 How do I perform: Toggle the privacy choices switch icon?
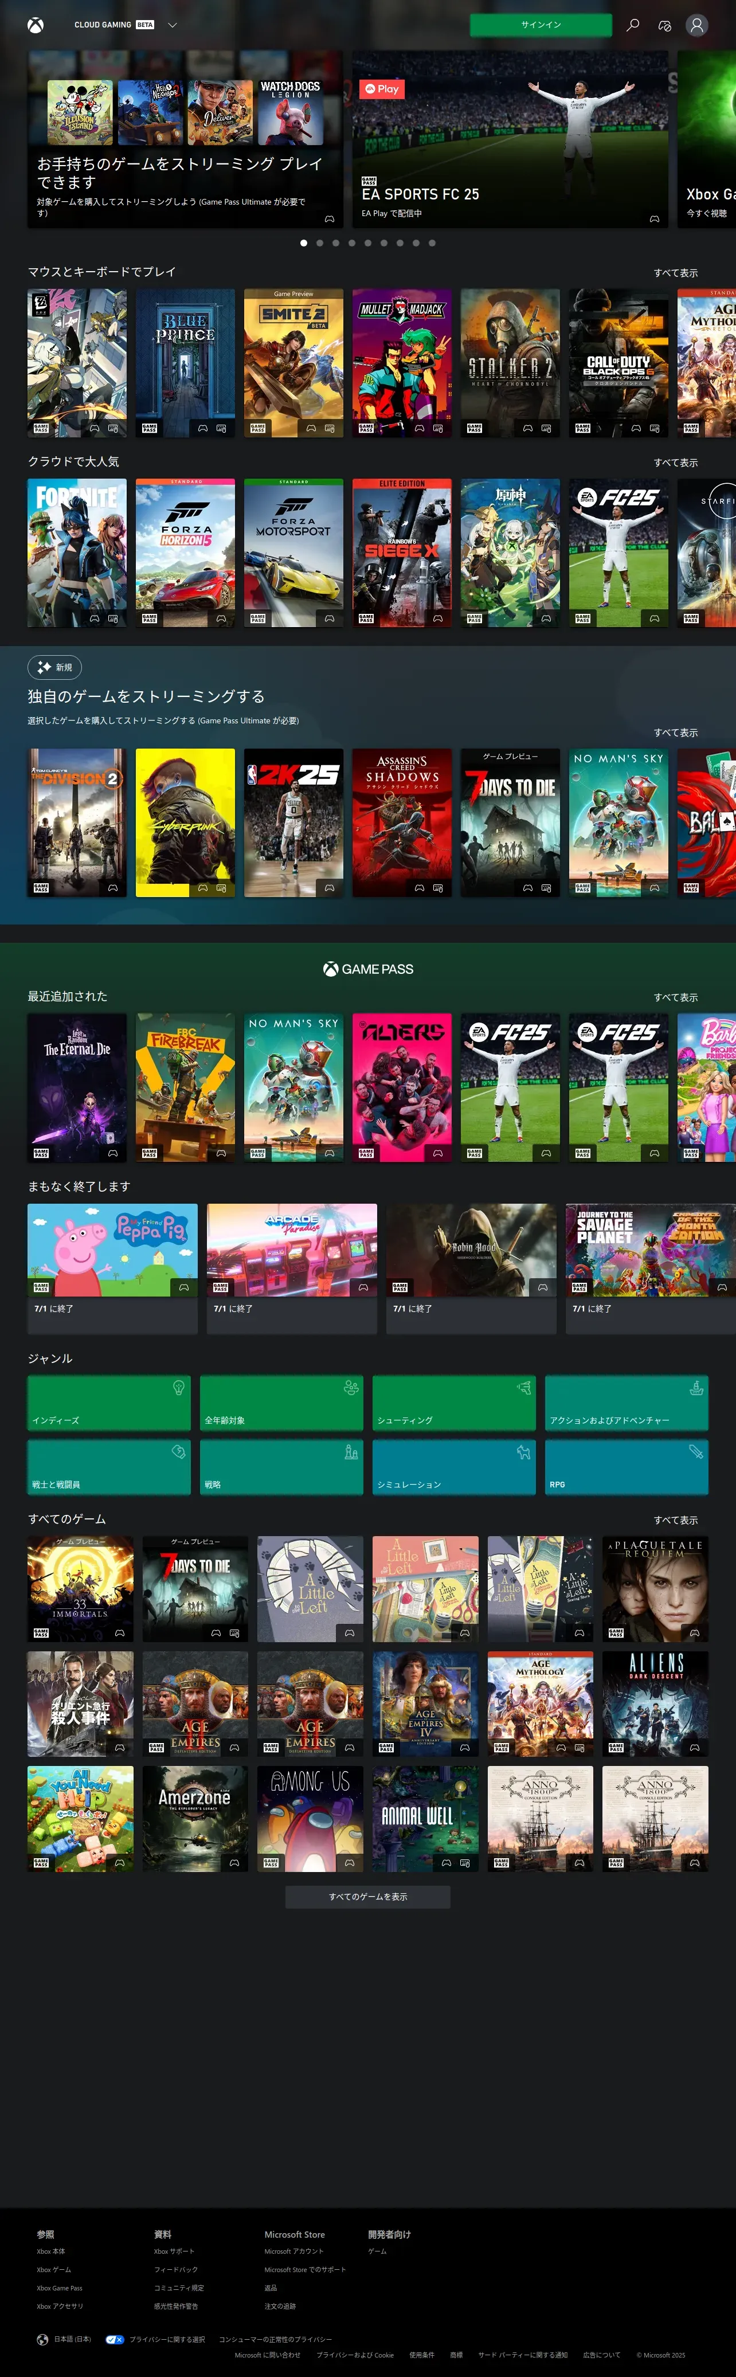pos(115,2339)
